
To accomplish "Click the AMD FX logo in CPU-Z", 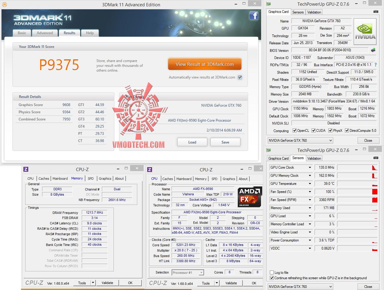I will click(x=249, y=197).
